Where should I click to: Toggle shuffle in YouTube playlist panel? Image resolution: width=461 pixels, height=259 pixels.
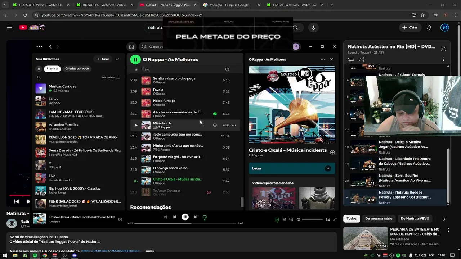[x=362, y=59]
